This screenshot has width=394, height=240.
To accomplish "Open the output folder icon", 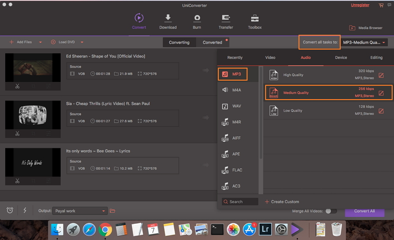I will (x=113, y=211).
